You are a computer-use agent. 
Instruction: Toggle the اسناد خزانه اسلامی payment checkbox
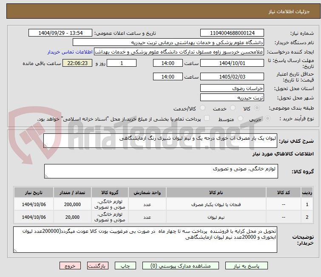tap(207, 118)
